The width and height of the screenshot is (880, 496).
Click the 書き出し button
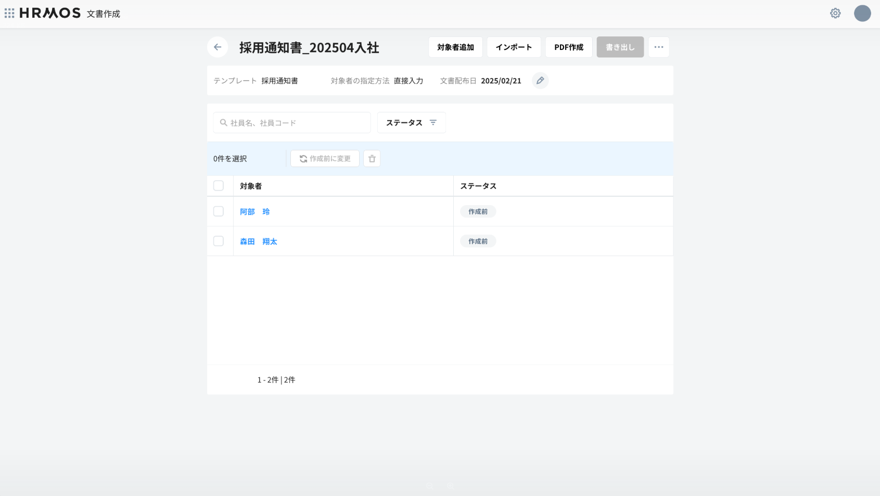point(620,47)
